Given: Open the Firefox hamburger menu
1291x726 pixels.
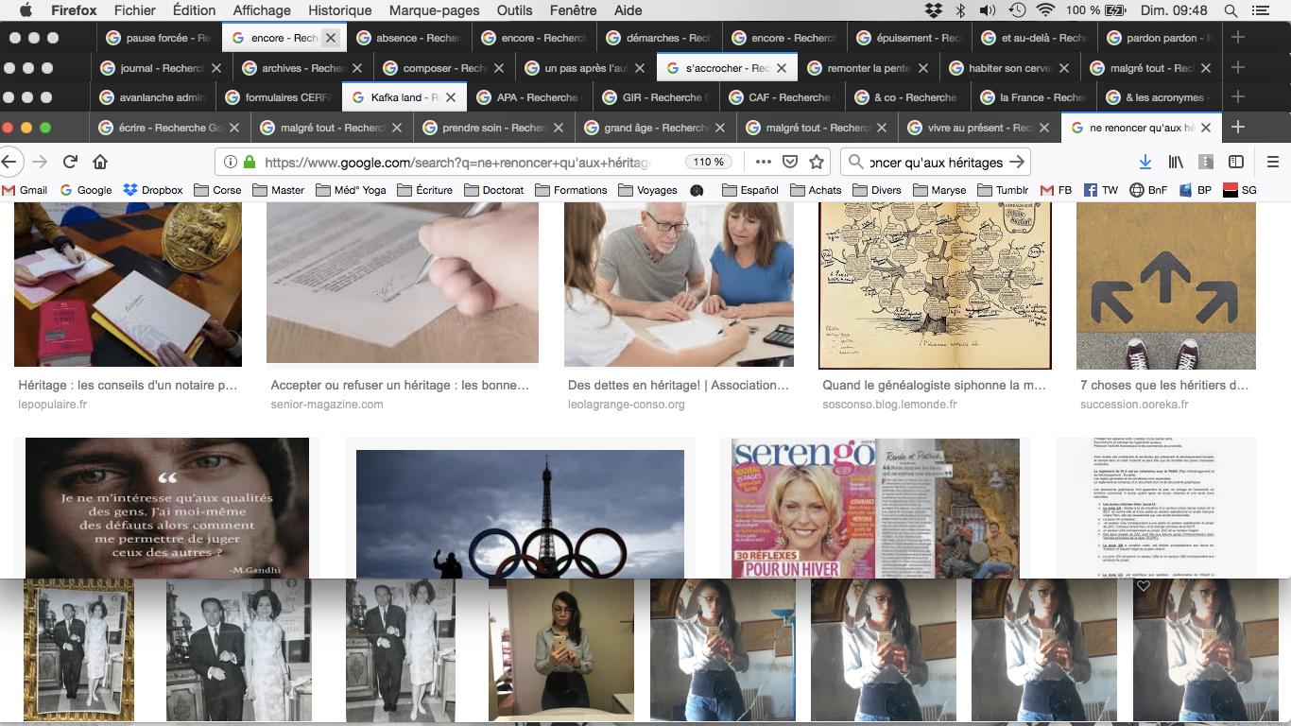Looking at the screenshot, I should [1272, 162].
